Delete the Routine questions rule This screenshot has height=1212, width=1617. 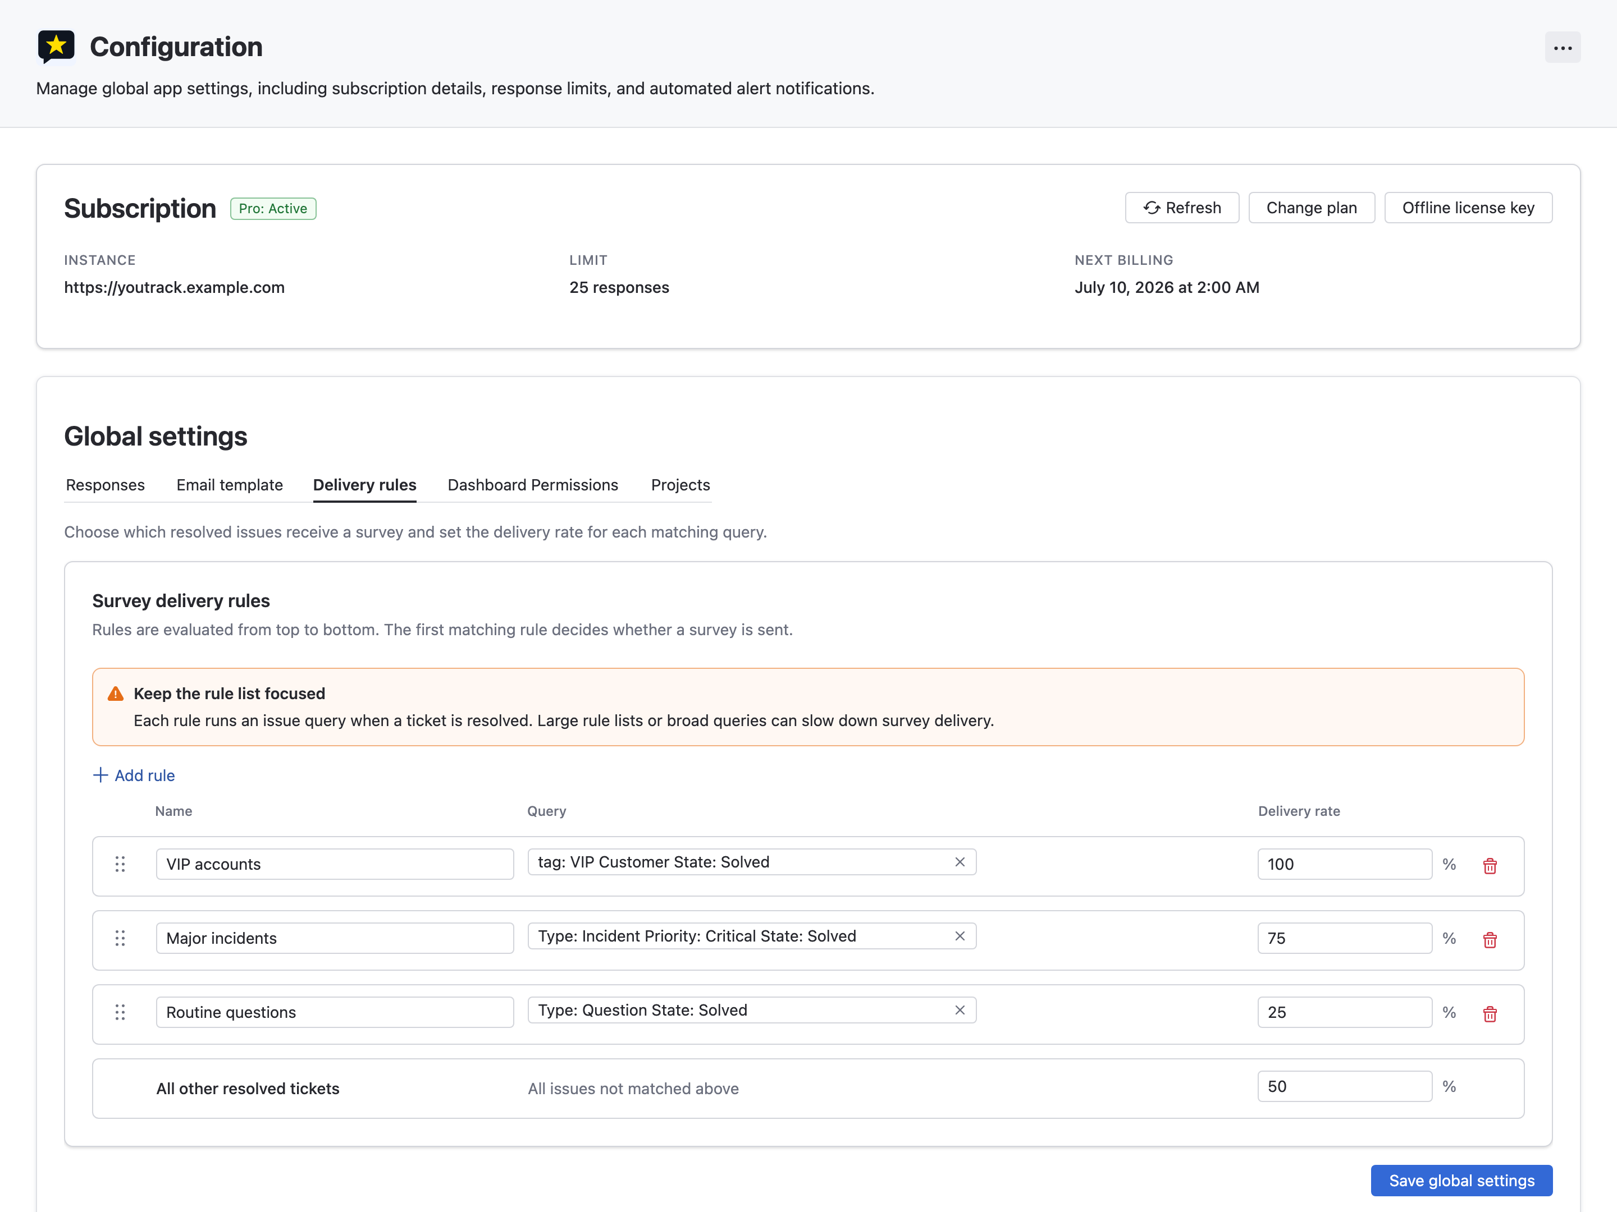(x=1489, y=1014)
